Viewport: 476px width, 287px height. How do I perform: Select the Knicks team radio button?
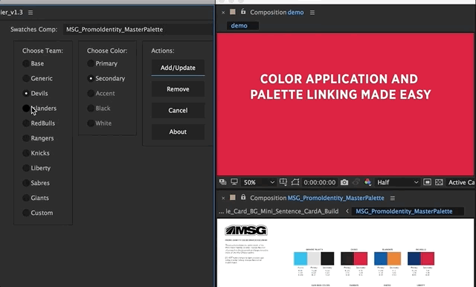26,153
